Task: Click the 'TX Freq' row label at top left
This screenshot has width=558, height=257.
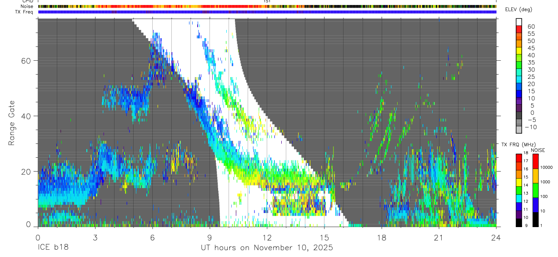Action: 25,12
